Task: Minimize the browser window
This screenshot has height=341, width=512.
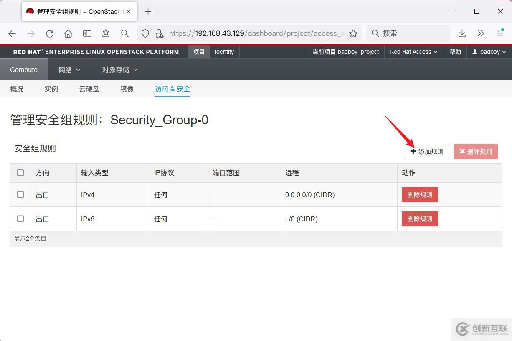Action: click(x=453, y=11)
